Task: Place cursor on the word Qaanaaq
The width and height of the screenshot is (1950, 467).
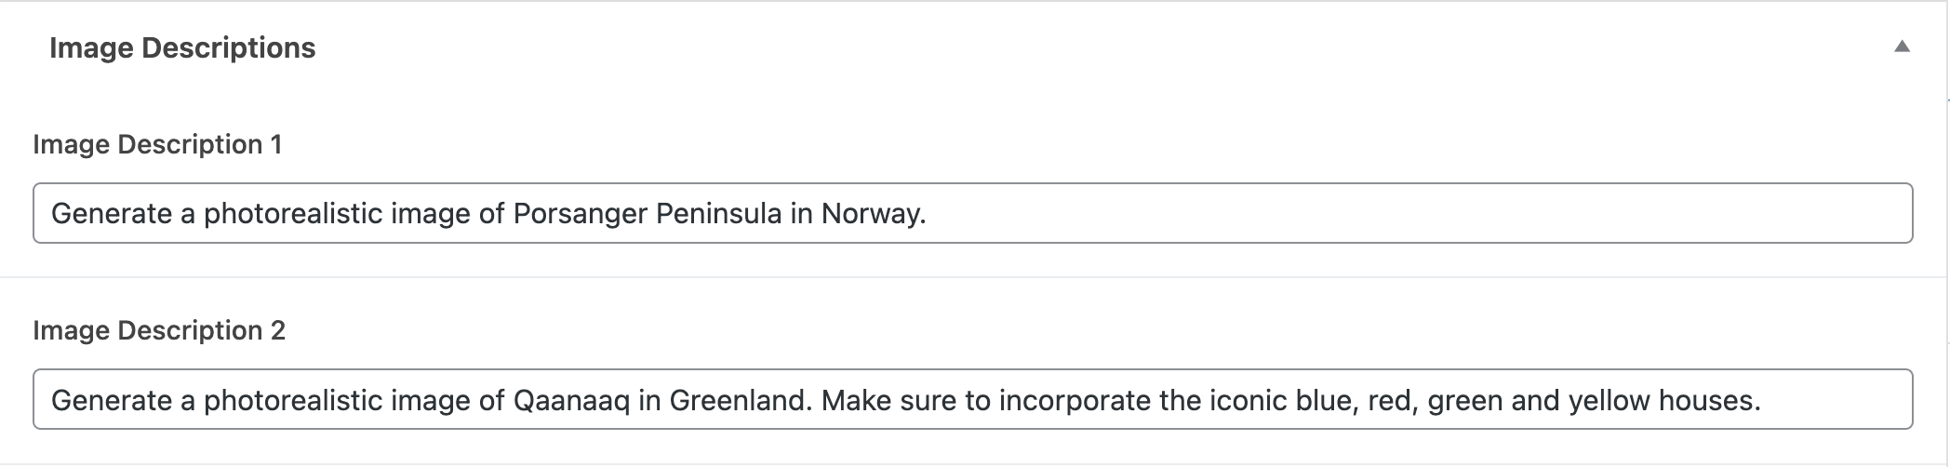Action: tap(571, 400)
